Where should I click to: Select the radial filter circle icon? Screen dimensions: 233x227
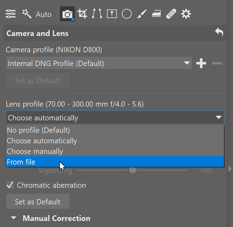[127, 14]
